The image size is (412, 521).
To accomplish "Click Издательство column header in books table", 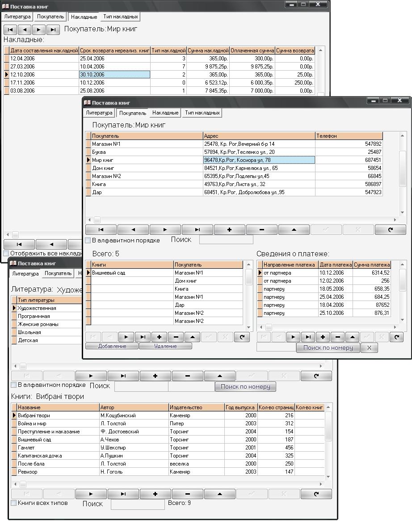I will tap(197, 407).
